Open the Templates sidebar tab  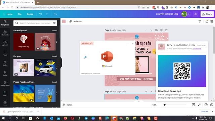[x=5, y=23]
